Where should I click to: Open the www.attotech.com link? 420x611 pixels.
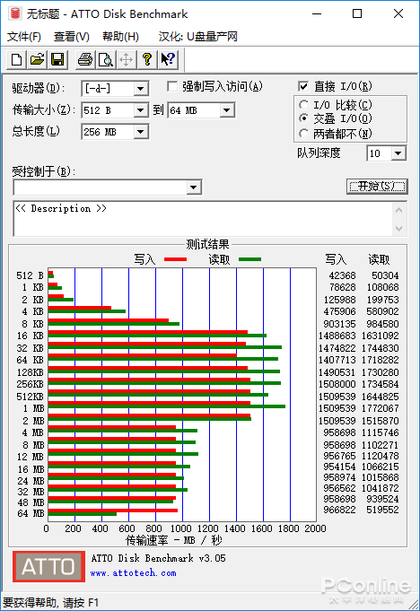click(133, 573)
